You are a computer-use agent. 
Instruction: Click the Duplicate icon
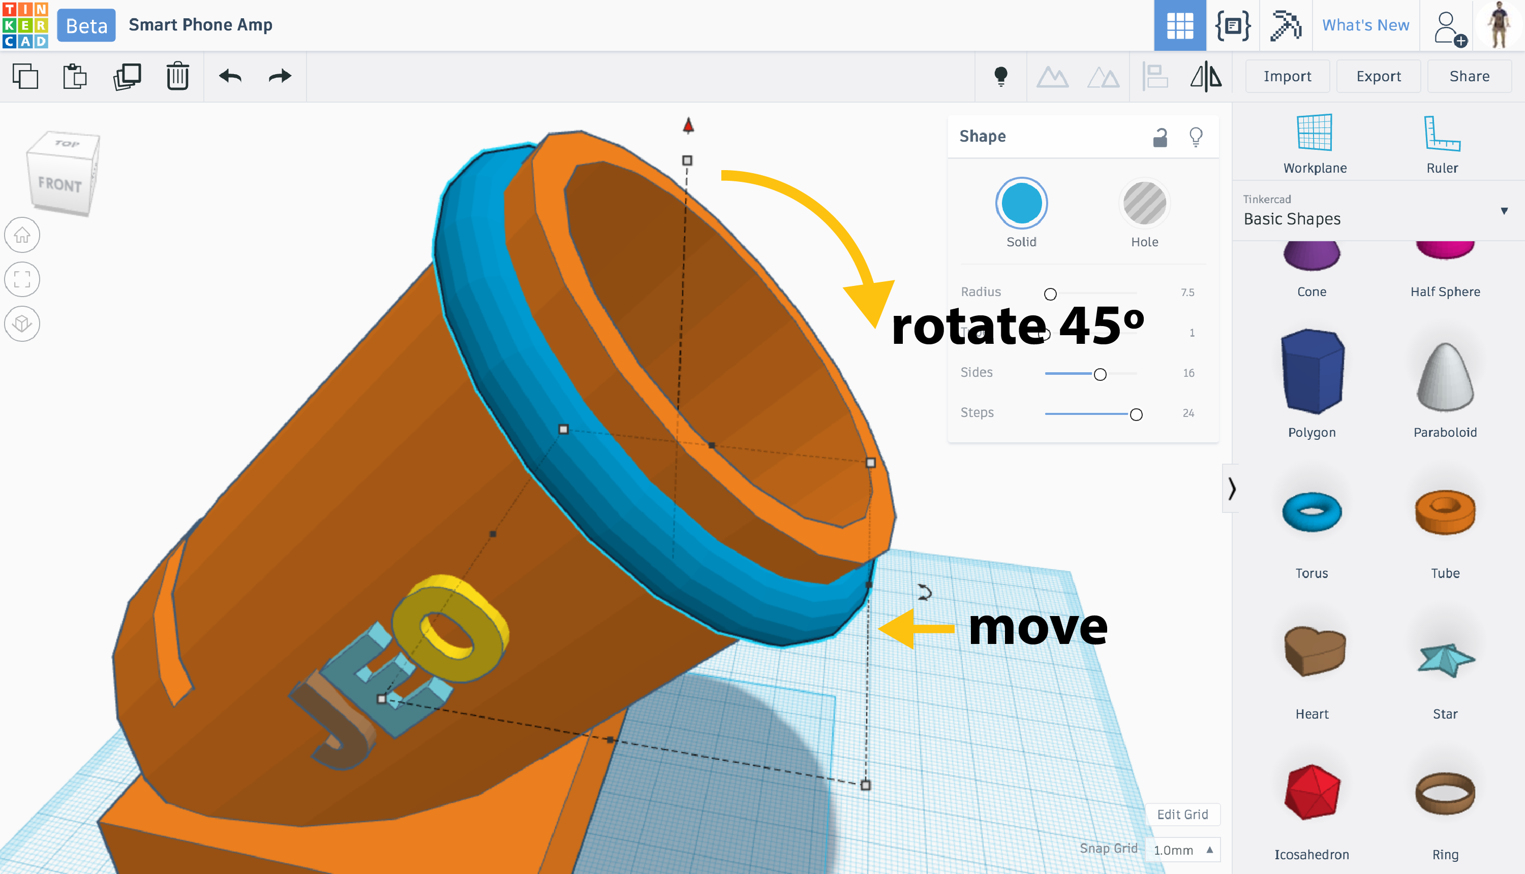(127, 76)
